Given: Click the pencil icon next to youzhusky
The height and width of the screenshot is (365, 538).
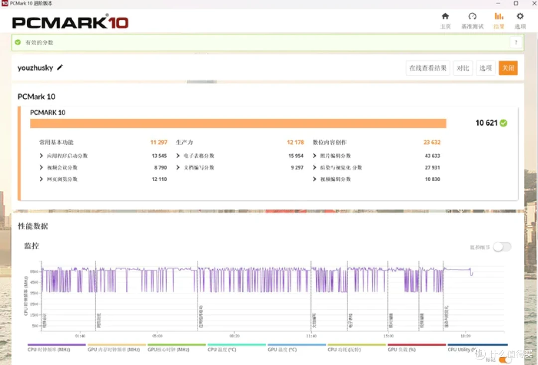Looking at the screenshot, I should pos(60,68).
